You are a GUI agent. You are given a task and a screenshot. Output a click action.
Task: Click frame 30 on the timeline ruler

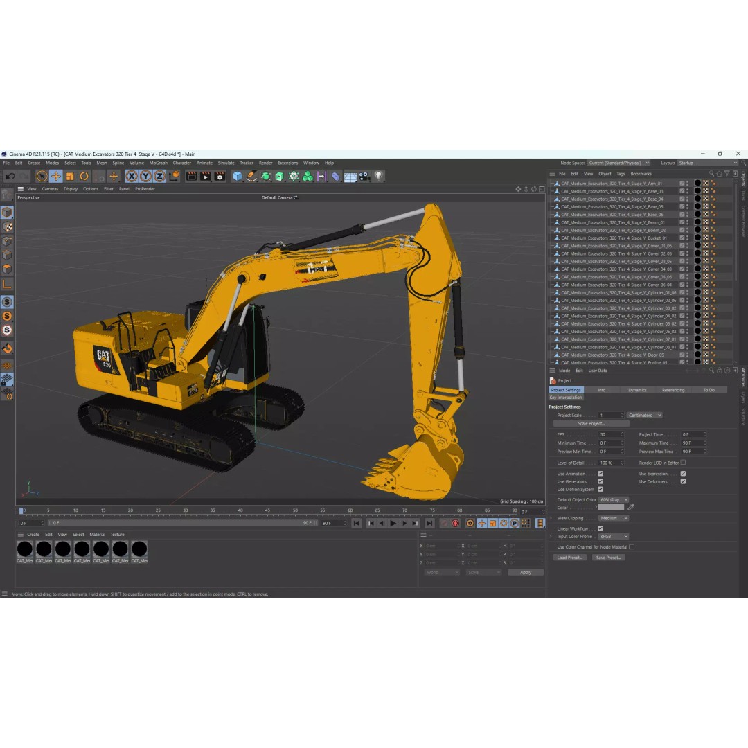click(185, 510)
